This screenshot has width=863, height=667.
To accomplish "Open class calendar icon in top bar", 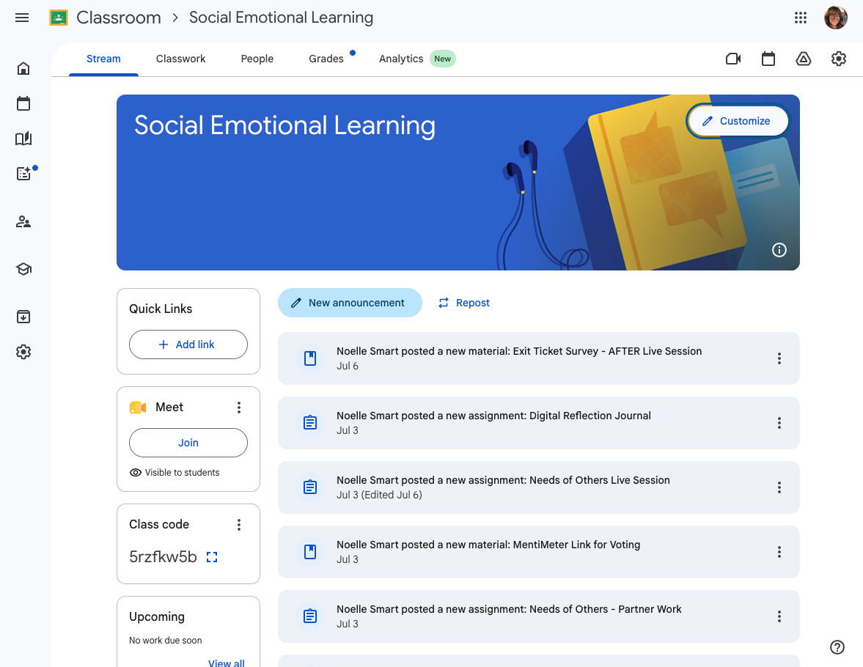I will (768, 59).
